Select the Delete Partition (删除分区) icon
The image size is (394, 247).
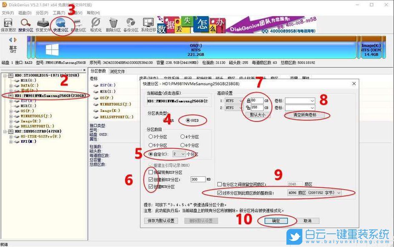pos(113,23)
